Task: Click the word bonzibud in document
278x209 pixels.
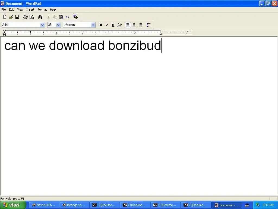Action: 134,45
